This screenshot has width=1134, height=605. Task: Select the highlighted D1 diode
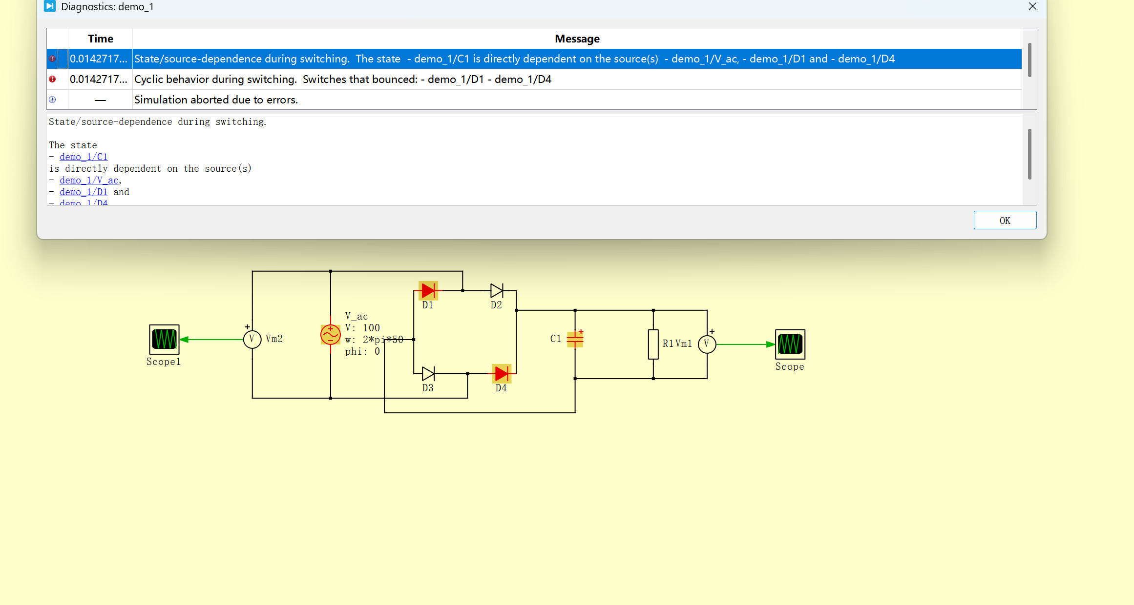click(428, 291)
